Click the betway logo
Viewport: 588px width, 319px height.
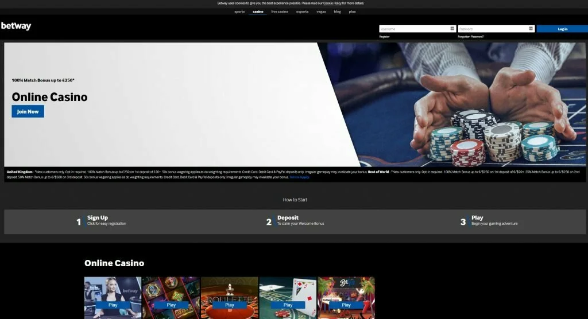coord(16,26)
